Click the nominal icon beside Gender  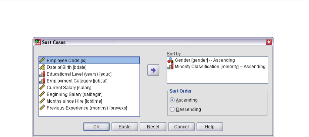coord(170,60)
